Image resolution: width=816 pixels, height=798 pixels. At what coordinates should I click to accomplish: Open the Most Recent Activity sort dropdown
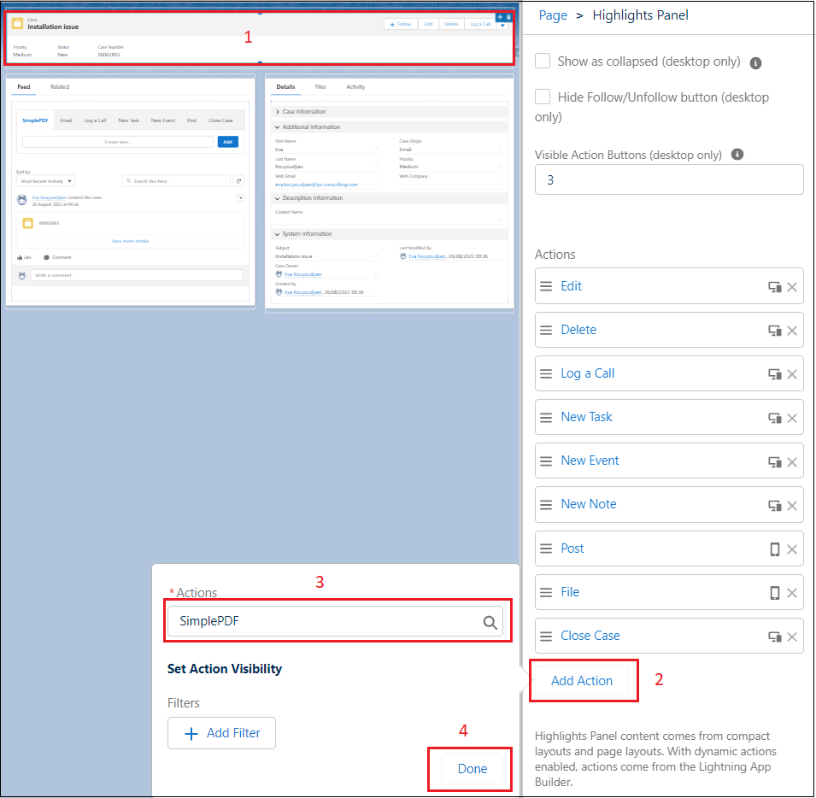46,181
